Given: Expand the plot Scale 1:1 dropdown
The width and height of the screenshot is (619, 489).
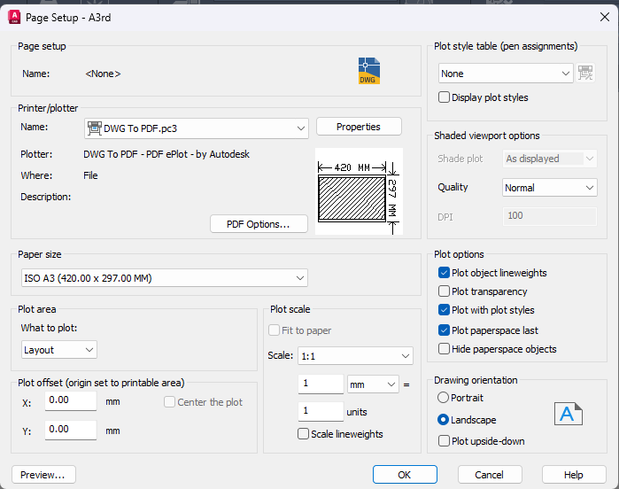Looking at the screenshot, I should (355, 356).
